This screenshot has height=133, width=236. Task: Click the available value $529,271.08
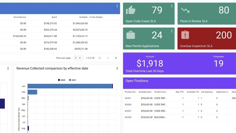tap(81, 49)
